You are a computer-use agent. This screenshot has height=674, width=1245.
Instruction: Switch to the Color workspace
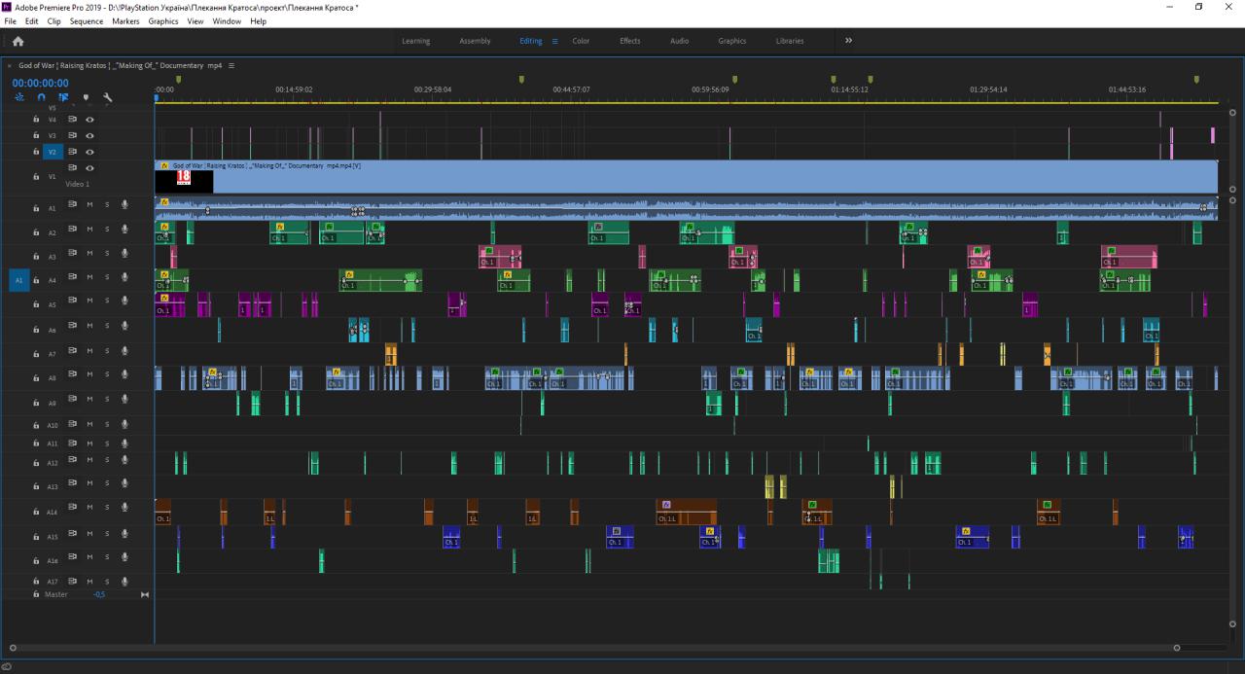coord(581,41)
